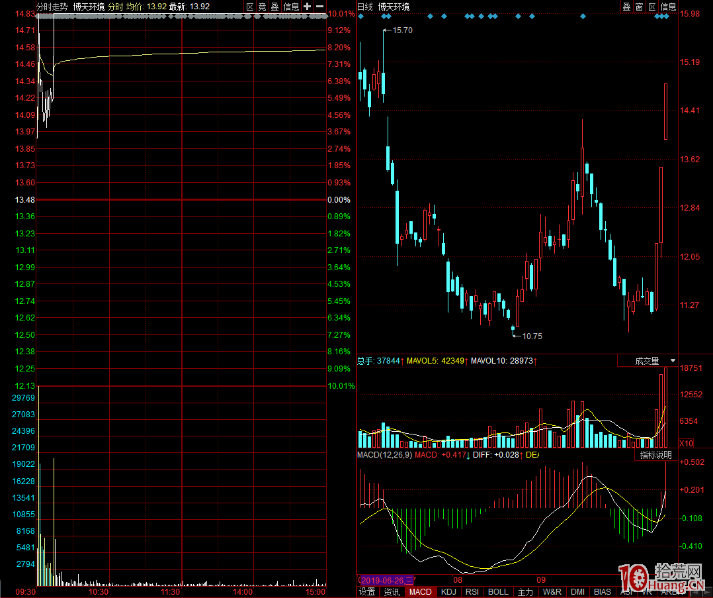Toggle 叠 overlay on the intraday panel

[x=274, y=7]
